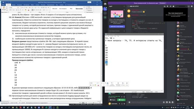Switch to the Вид ribbon tab
Image resolution: width=194 pixels, height=109 pixels.
57,5
